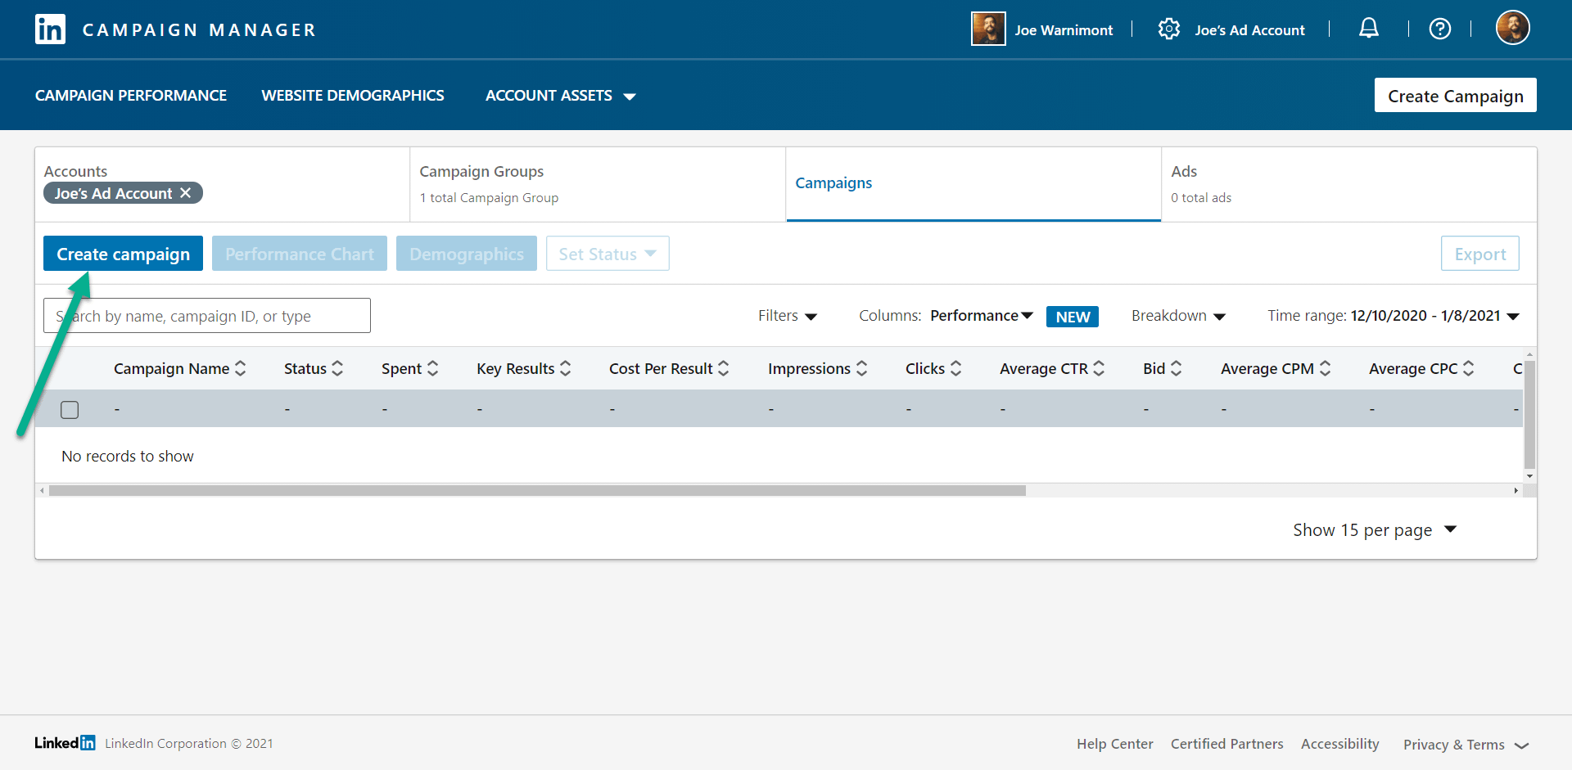1572x770 pixels.
Task: Click vertical scrollbar down arrow
Action: pos(1529,476)
